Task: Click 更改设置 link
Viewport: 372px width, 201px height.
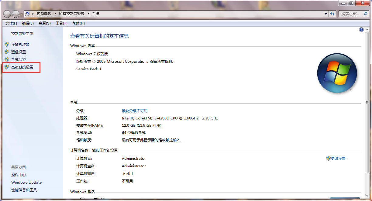Action: [x=338, y=158]
